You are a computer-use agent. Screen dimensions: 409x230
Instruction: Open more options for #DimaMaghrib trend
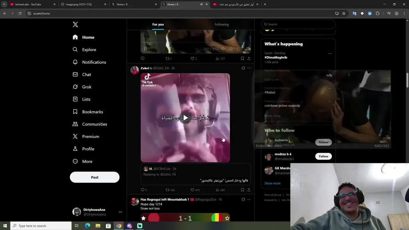point(330,53)
